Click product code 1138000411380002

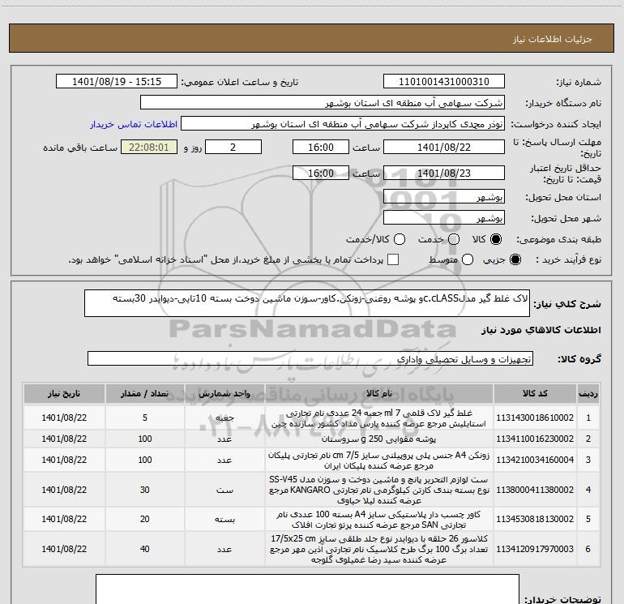click(535, 490)
